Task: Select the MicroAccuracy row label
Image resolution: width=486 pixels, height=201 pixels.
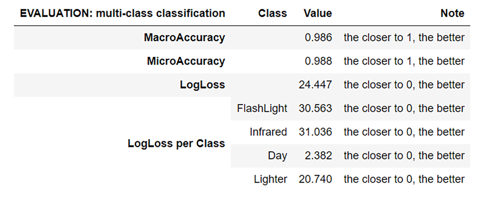Action: coord(186,61)
